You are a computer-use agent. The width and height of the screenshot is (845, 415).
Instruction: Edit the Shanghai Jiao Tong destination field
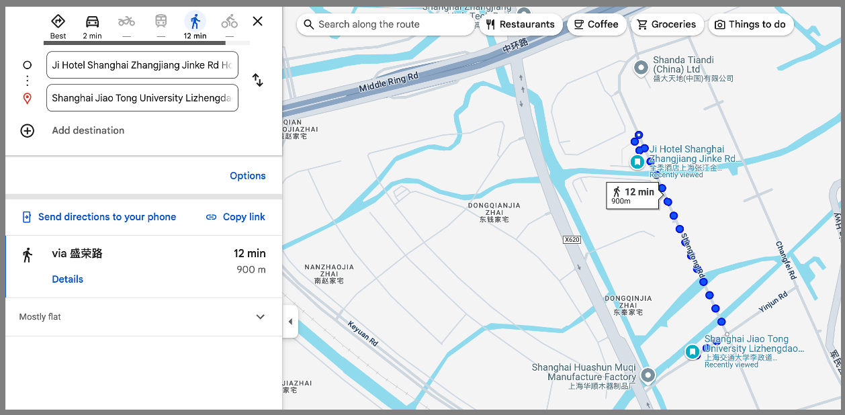[142, 98]
